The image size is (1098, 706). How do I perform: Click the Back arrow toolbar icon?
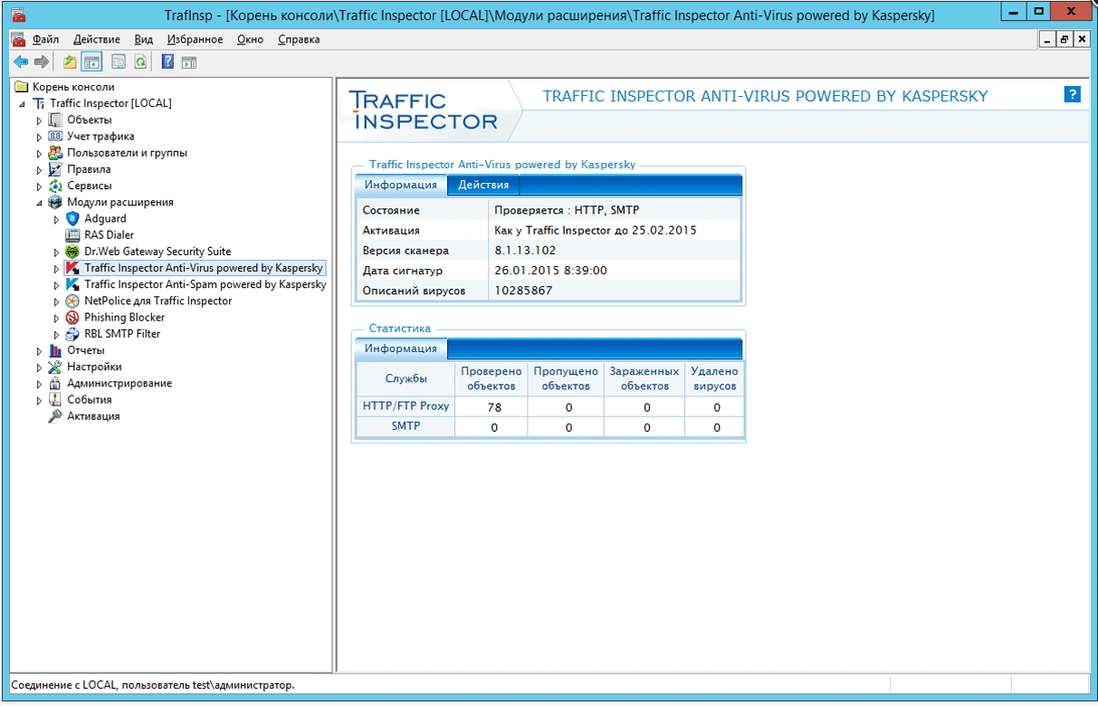coord(21,62)
